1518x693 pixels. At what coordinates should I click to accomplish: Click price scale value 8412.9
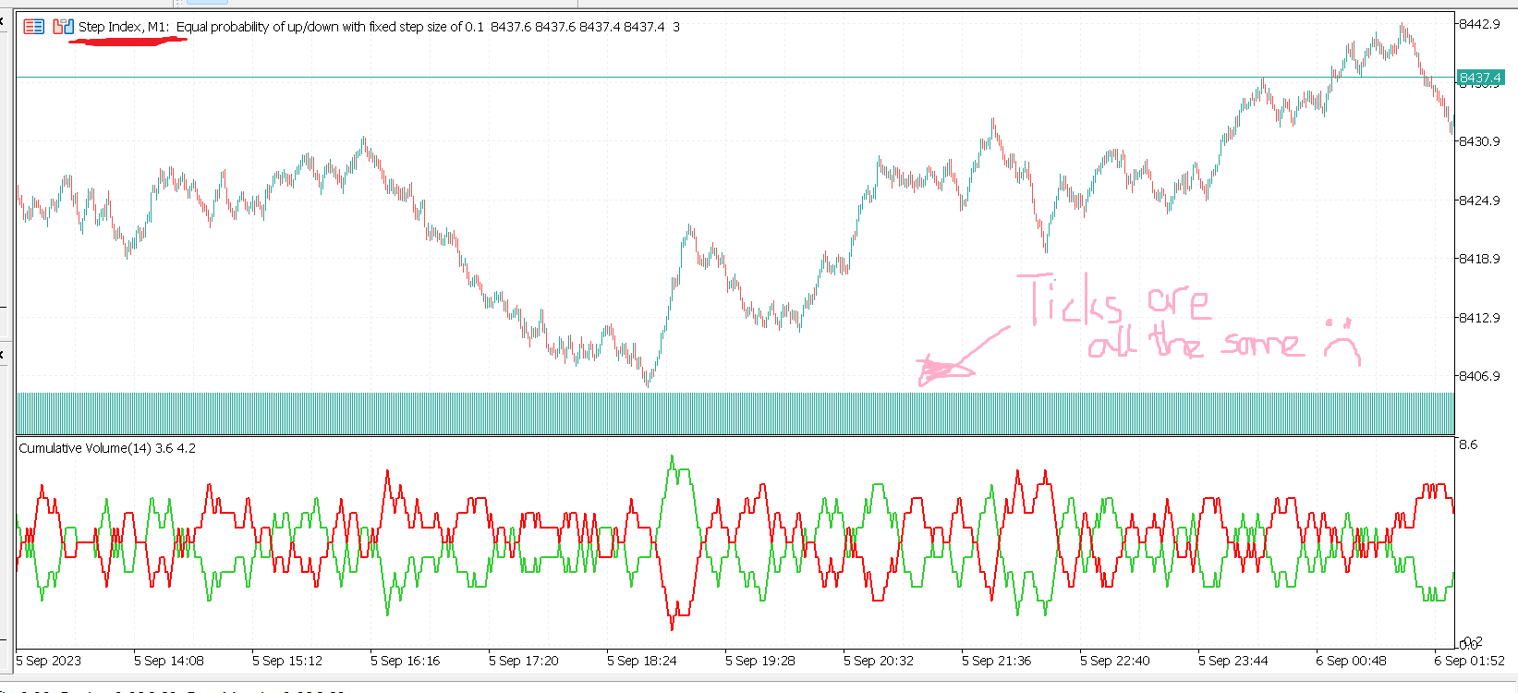[1479, 318]
